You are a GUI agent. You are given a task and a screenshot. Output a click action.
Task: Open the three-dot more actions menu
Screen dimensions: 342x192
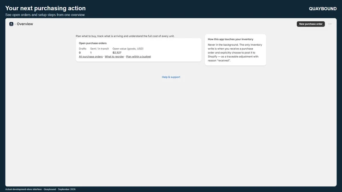coord(330,24)
